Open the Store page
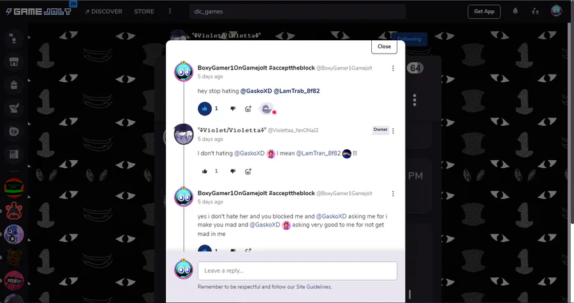Screen dimensions: 574x303 click(144, 11)
